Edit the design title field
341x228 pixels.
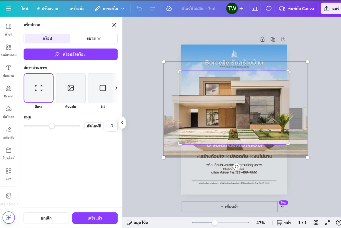click(x=200, y=8)
